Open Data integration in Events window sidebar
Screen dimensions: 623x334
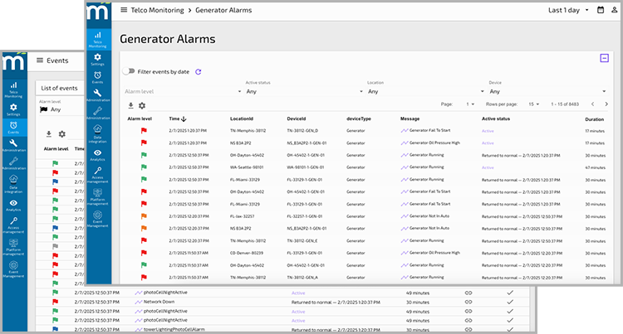[13, 184]
